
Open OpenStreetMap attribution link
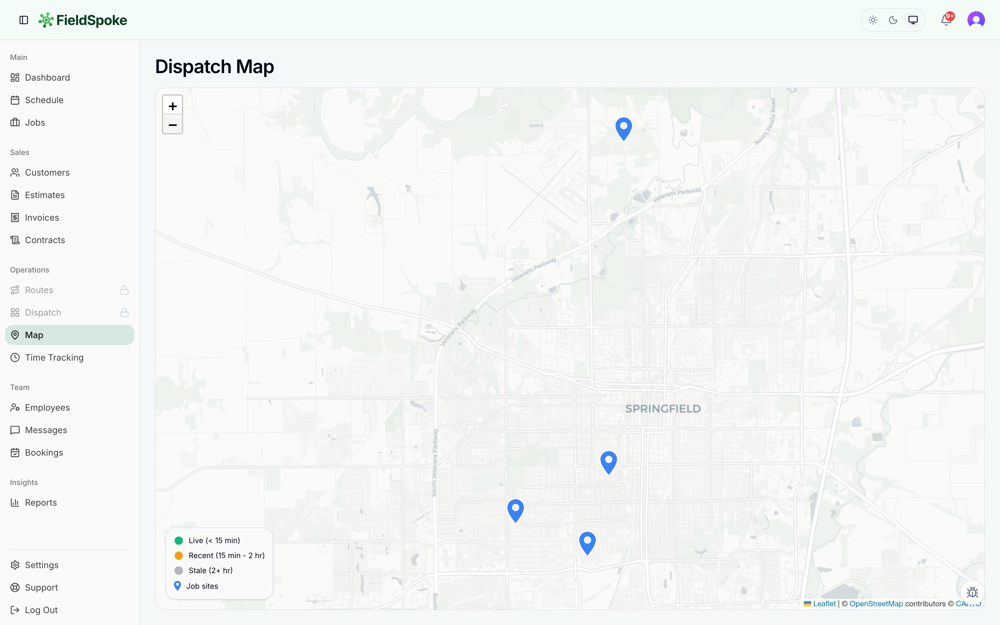(x=876, y=603)
